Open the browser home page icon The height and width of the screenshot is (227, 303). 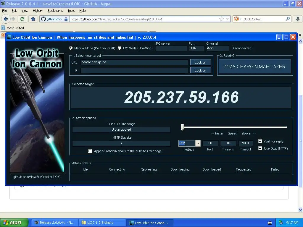[33, 19]
